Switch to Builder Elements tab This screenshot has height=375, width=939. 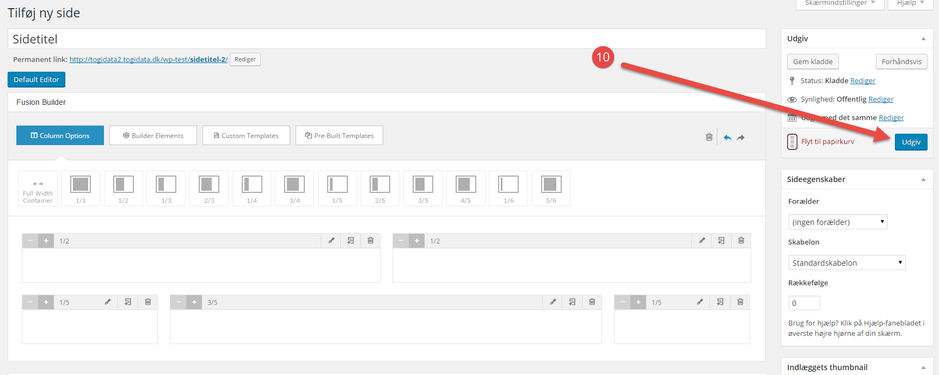[153, 135]
